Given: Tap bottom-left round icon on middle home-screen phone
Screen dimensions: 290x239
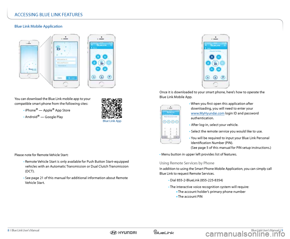Looking at the screenshot, I should point(94,77).
